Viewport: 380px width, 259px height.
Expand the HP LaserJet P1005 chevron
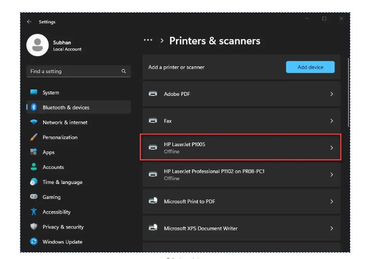pyautogui.click(x=332, y=148)
